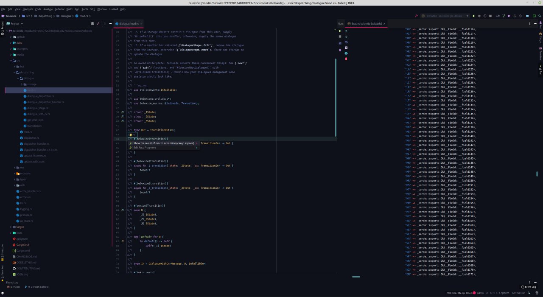Click dispatching breadcrumb in navigation bar
The image size is (543, 297).
pos(45,16)
